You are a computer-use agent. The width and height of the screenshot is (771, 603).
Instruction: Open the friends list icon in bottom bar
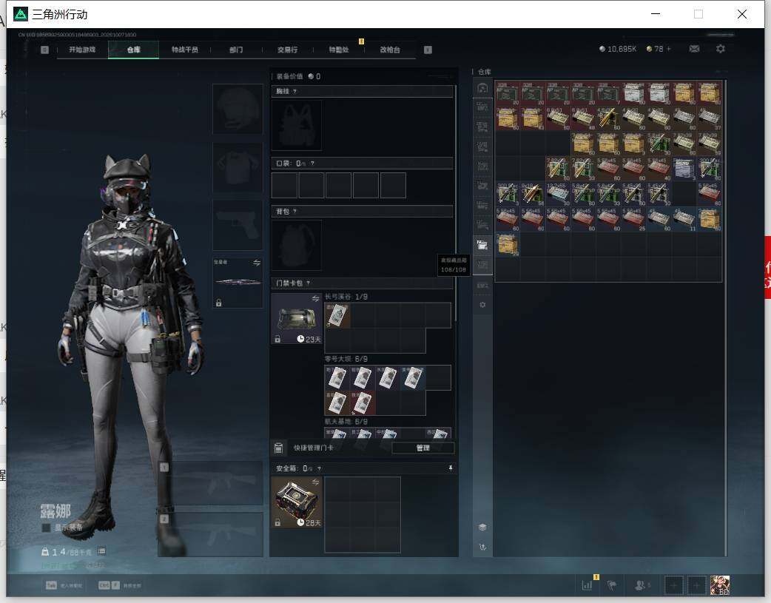pos(641,585)
